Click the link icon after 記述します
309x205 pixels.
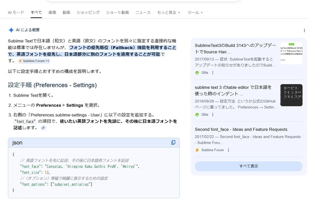[x=43, y=128]
